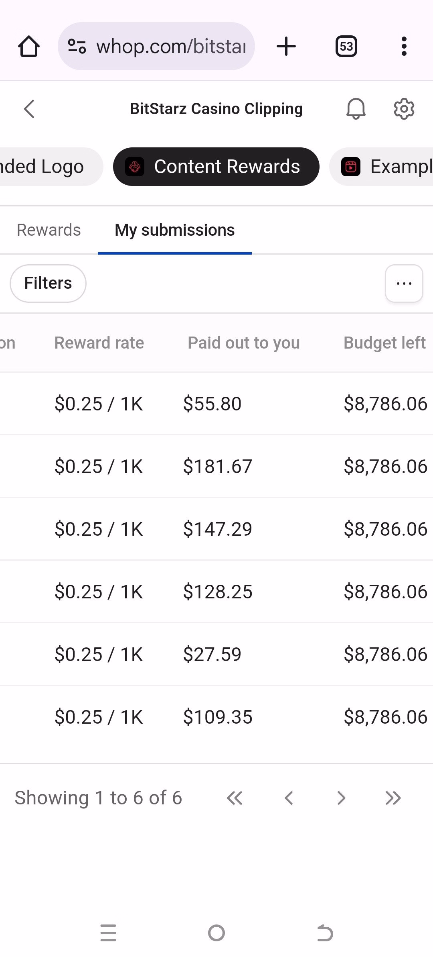Open the Examples pill tab

pyautogui.click(x=381, y=167)
